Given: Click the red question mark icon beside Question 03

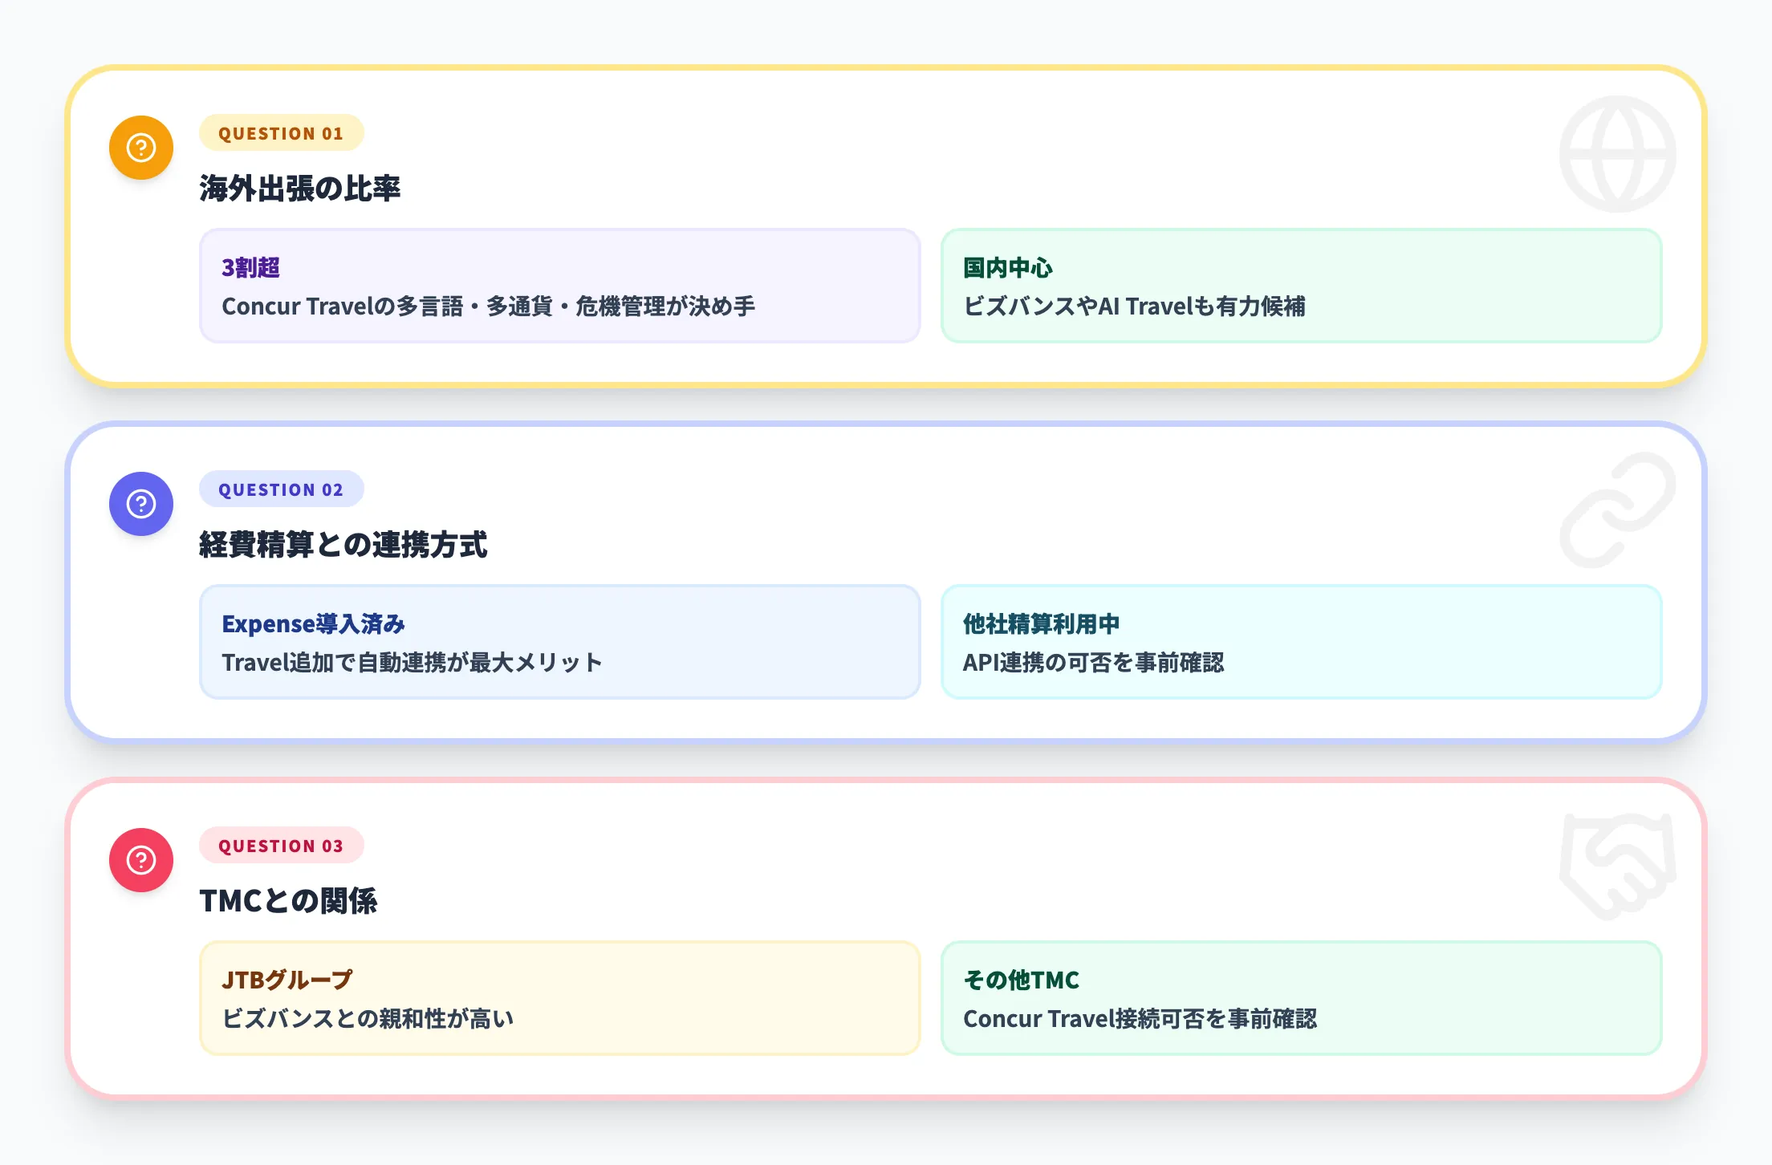Looking at the screenshot, I should pyautogui.click(x=140, y=859).
